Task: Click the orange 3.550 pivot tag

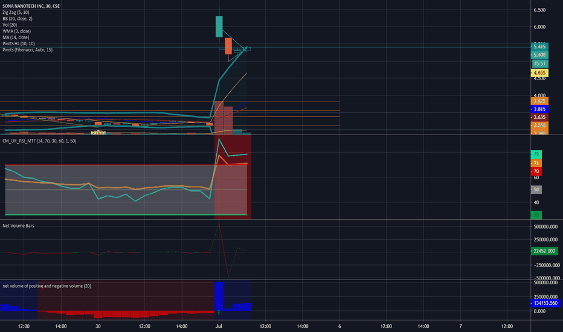Action: (x=539, y=126)
